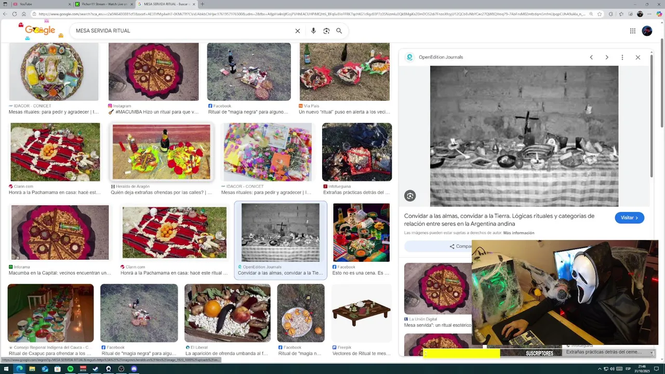Reload the current page
The image size is (665, 374).
pos(15,14)
